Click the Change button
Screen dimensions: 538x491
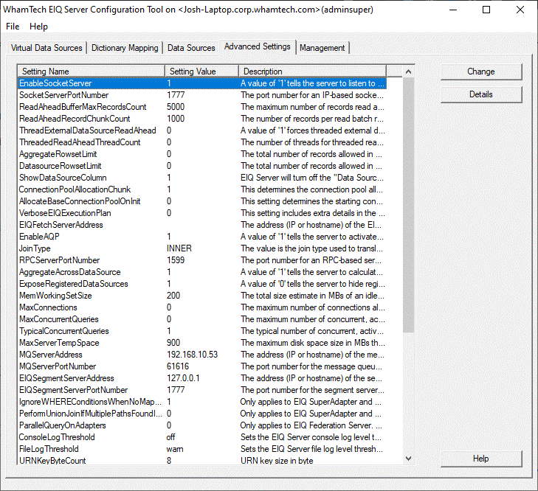click(x=481, y=72)
